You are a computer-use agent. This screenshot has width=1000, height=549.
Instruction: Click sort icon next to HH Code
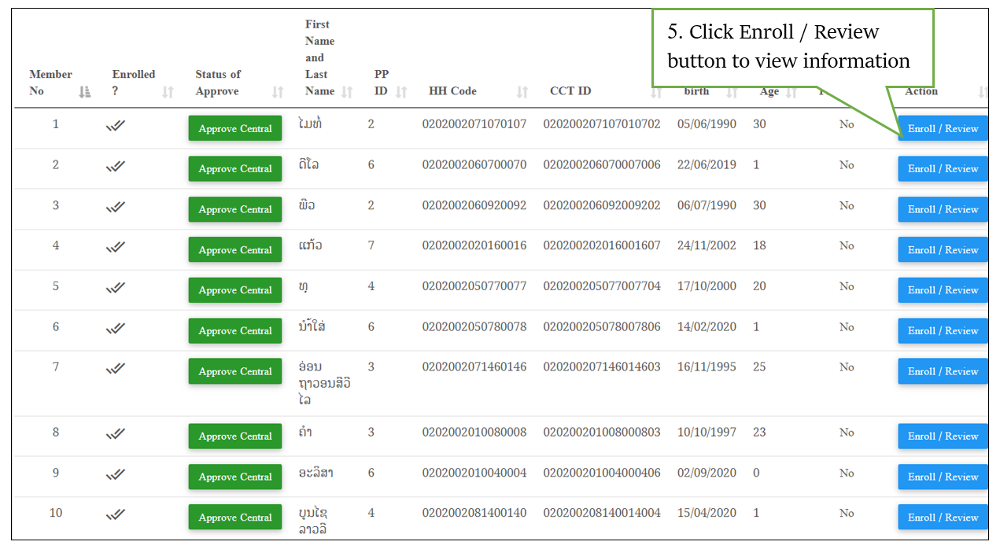[x=522, y=92]
